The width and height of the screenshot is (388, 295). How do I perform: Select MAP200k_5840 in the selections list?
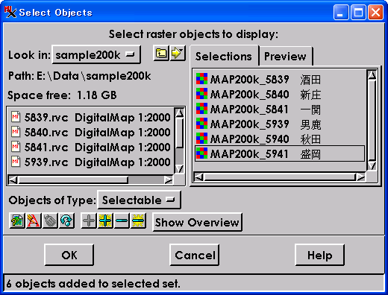pyautogui.click(x=280, y=95)
